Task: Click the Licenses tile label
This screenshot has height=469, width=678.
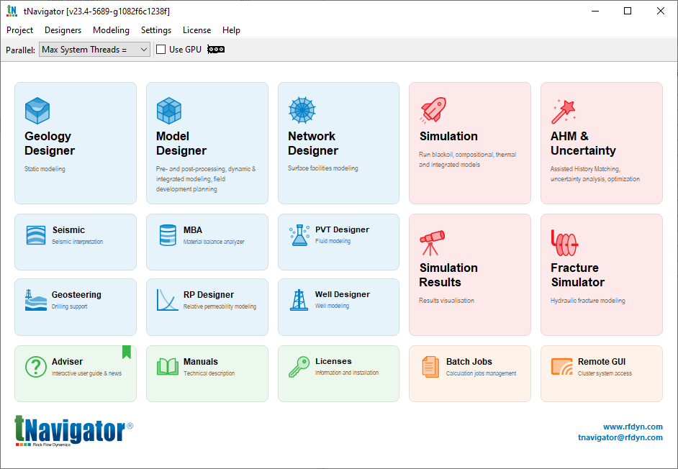Action: [333, 361]
